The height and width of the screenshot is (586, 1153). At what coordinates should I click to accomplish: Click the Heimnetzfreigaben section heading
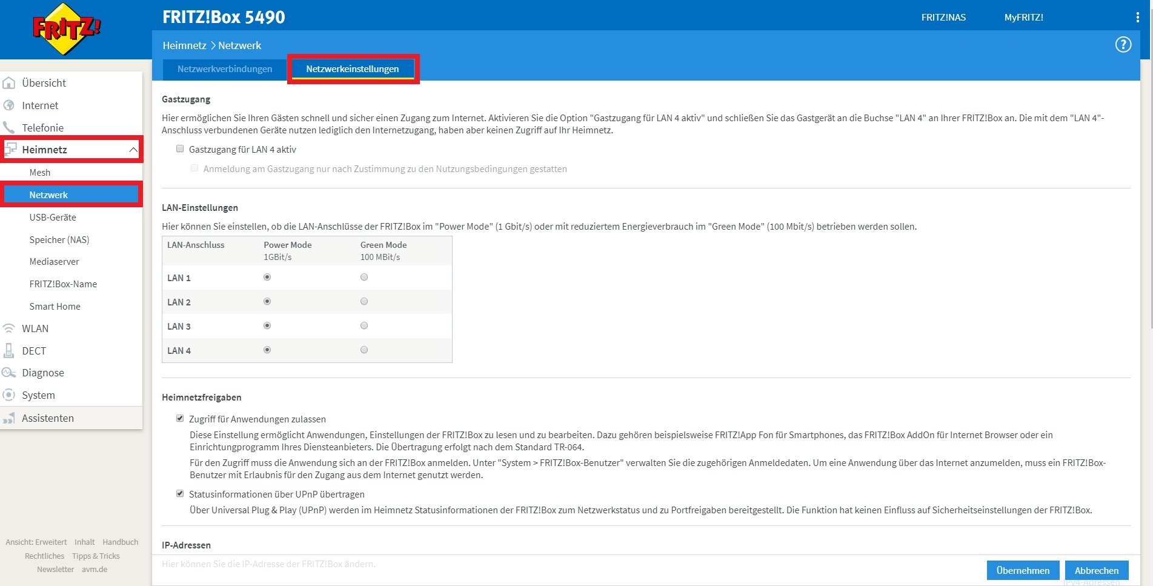[x=202, y=398]
